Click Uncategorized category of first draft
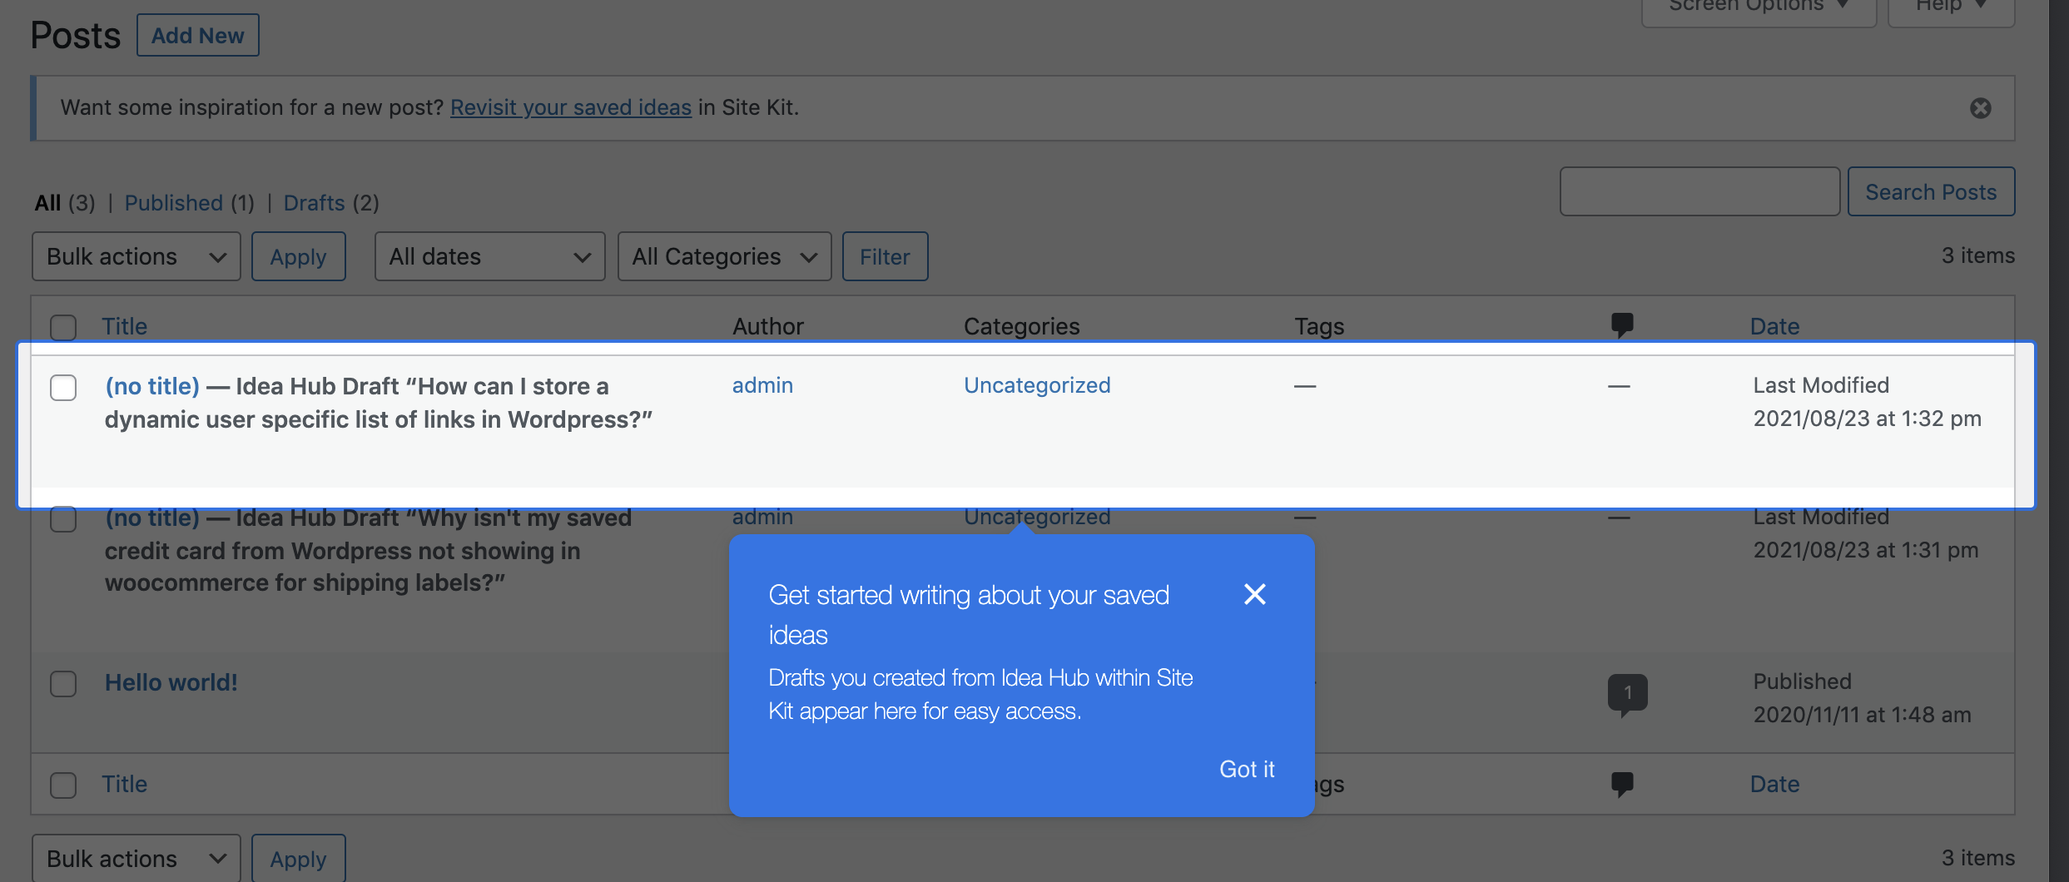Viewport: 2069px width, 882px height. [x=1037, y=385]
